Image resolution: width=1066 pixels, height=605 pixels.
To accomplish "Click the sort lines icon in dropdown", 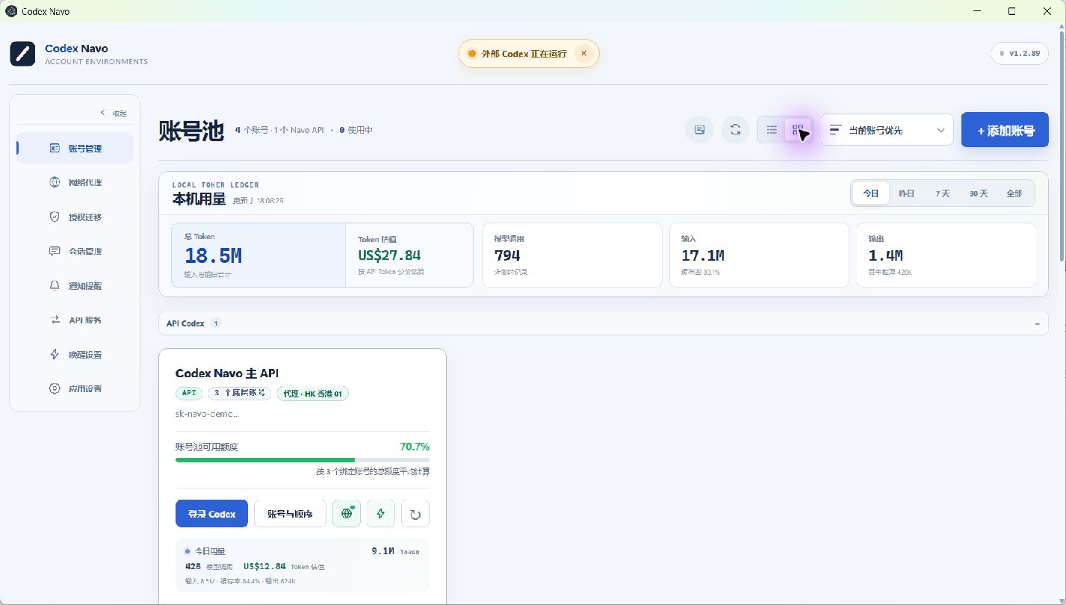I will (x=836, y=130).
